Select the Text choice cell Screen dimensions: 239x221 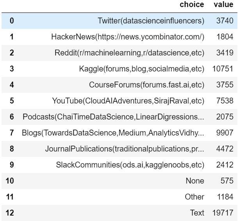pos(197,213)
